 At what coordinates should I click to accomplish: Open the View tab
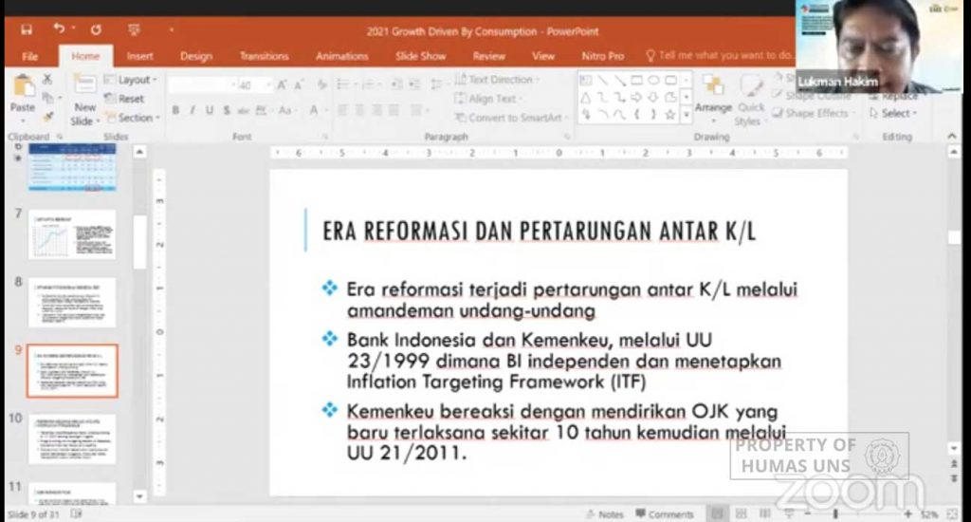543,56
